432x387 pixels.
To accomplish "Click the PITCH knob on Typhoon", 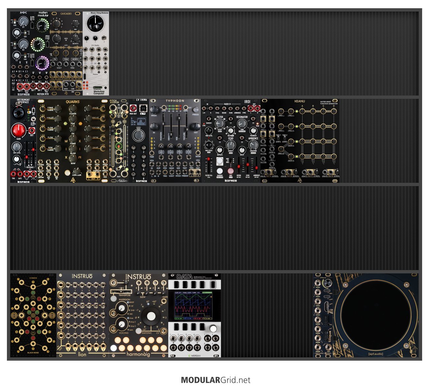I will pos(154,110).
